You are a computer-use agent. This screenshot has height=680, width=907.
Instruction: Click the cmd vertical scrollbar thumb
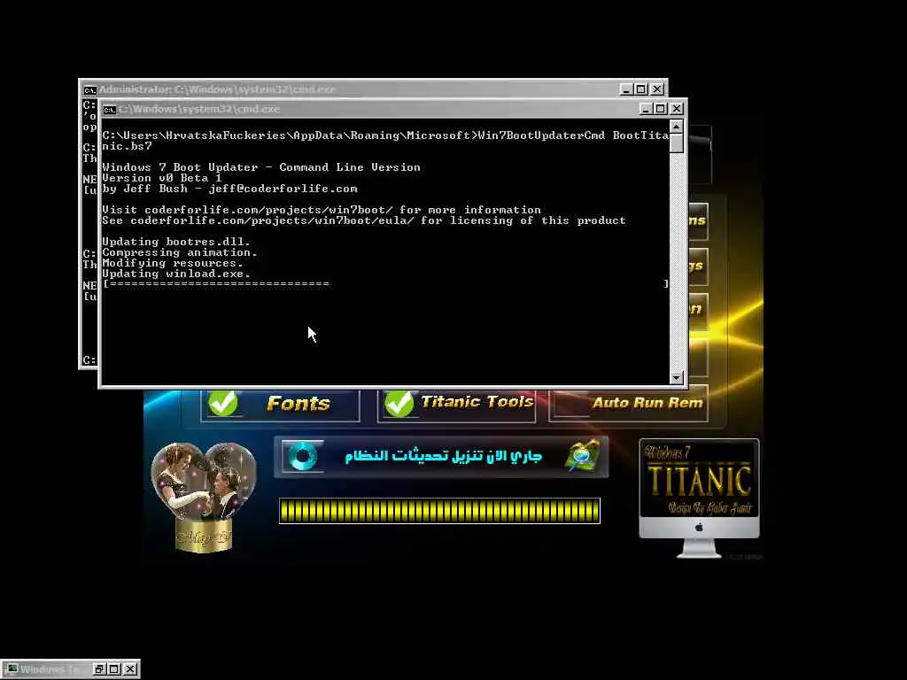coord(676,143)
